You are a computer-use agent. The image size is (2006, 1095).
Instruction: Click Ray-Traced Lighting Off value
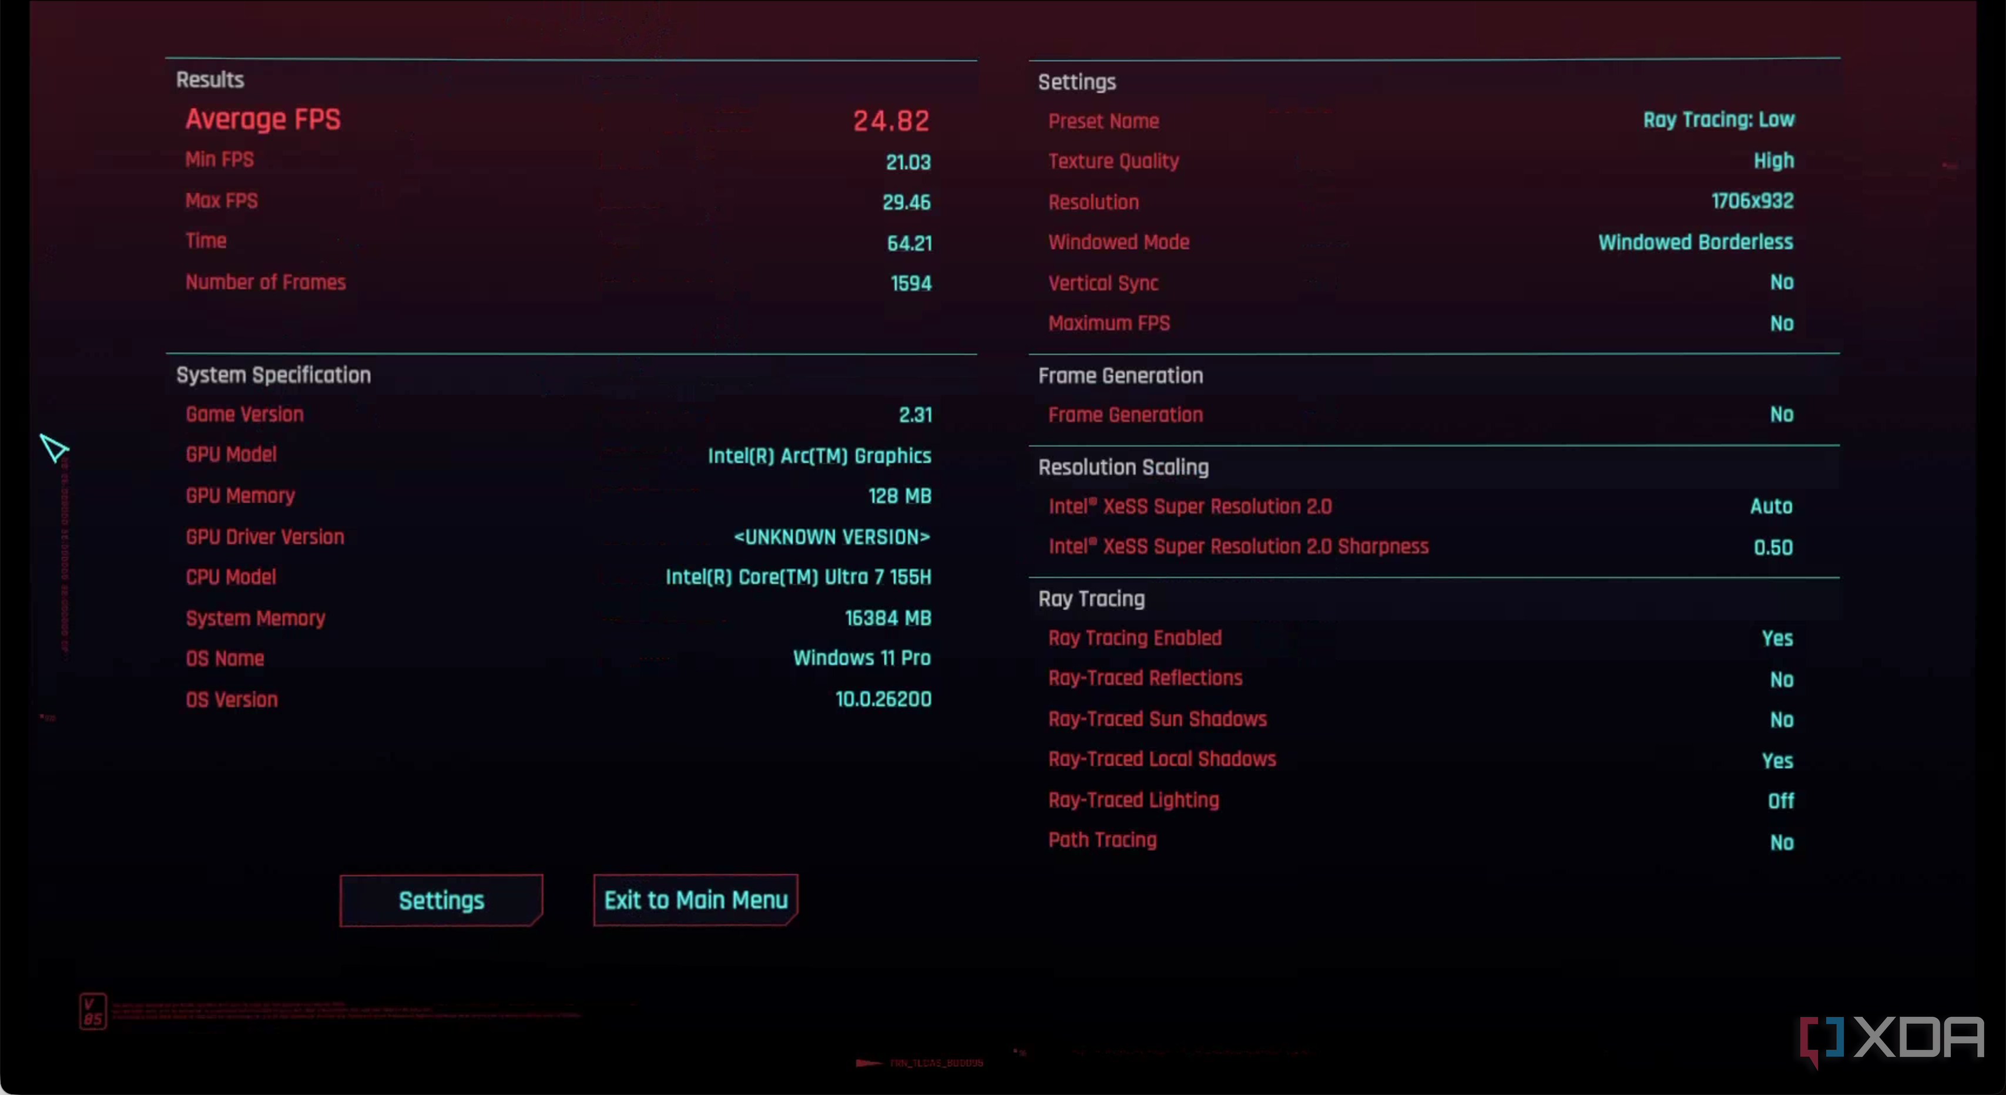(1780, 801)
